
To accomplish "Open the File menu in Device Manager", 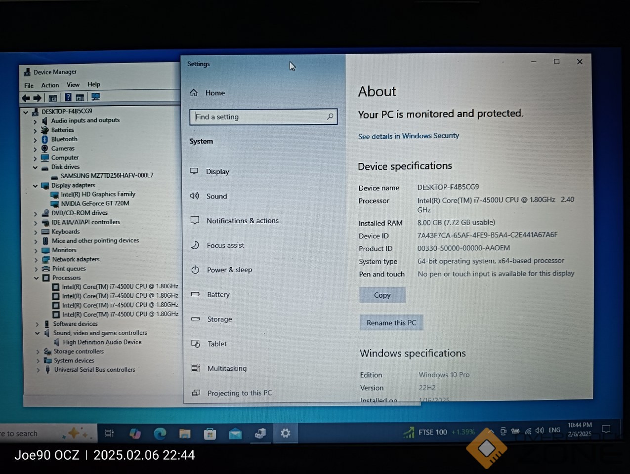I will [x=29, y=85].
